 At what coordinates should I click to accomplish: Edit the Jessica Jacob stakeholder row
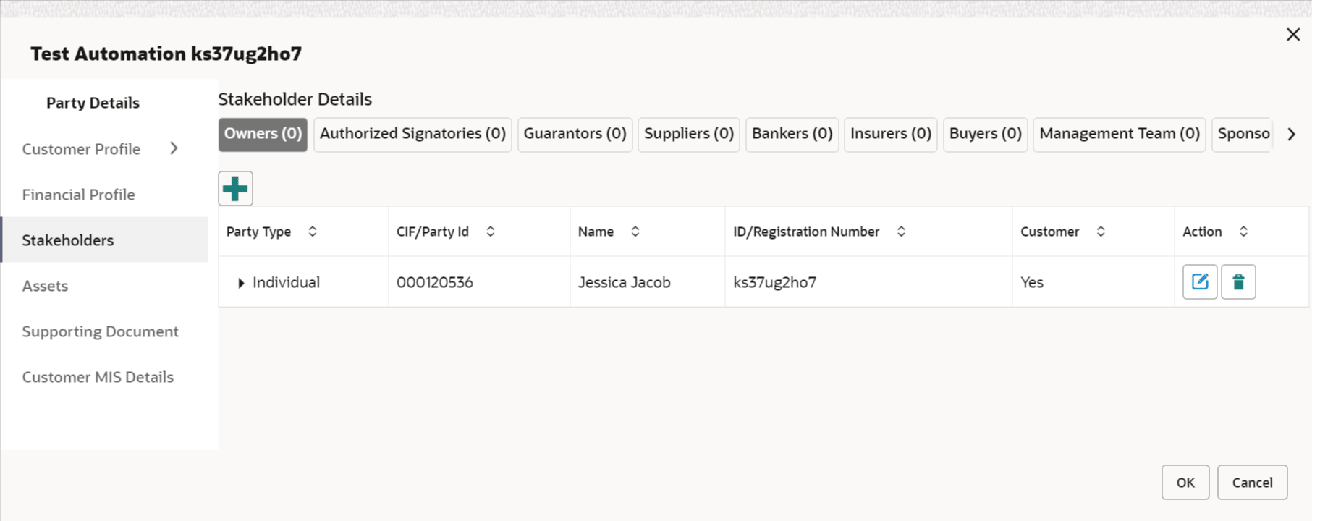point(1199,281)
